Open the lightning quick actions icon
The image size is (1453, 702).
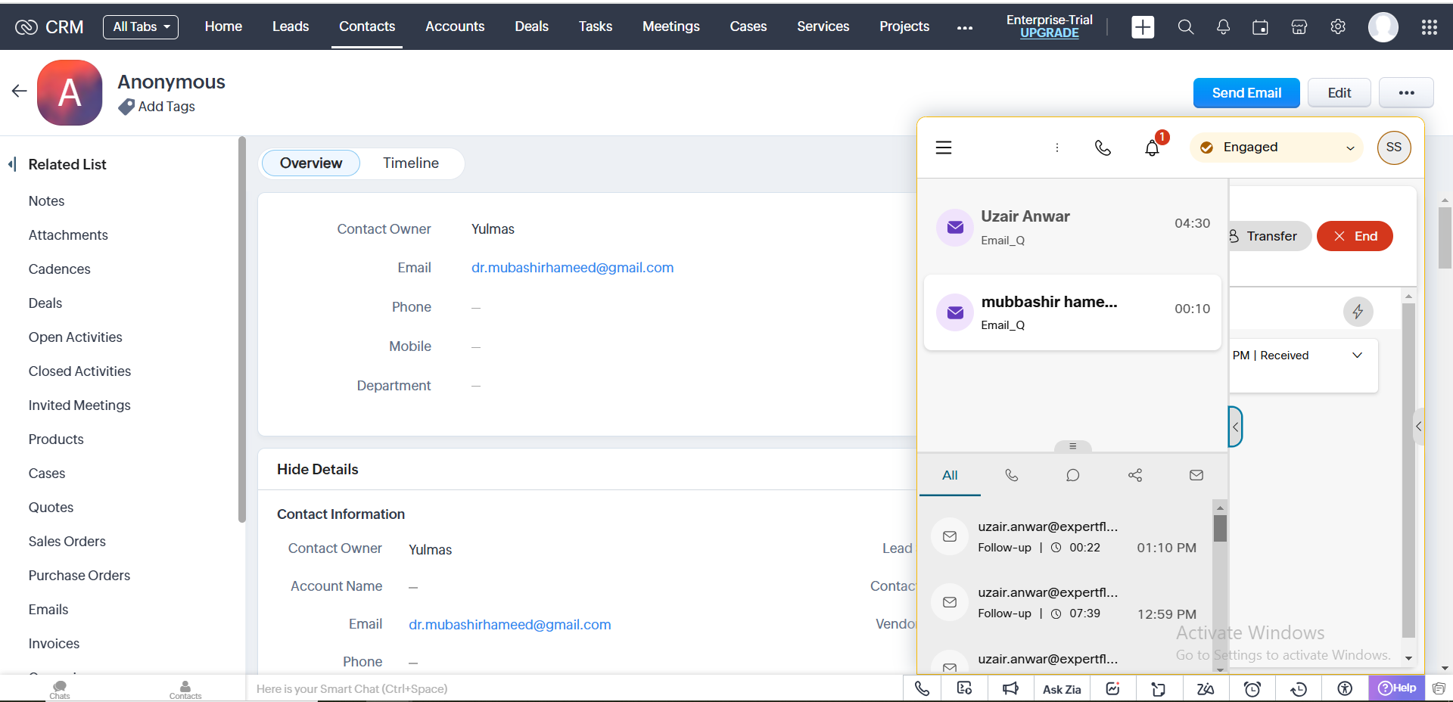pyautogui.click(x=1358, y=312)
